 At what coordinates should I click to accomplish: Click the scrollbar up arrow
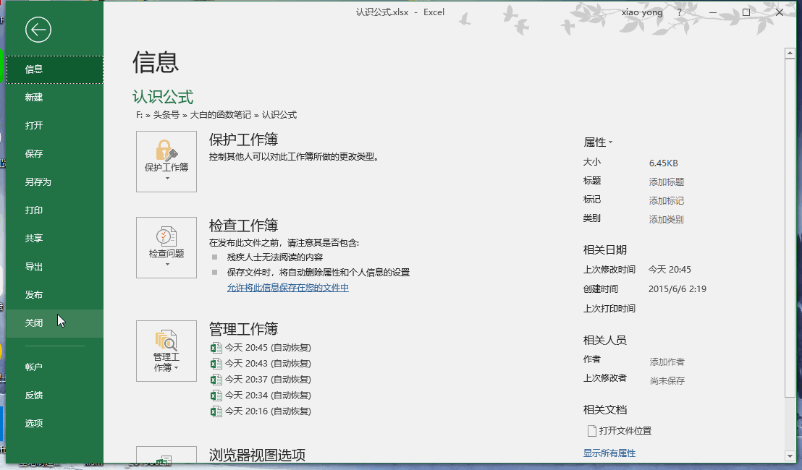point(790,53)
